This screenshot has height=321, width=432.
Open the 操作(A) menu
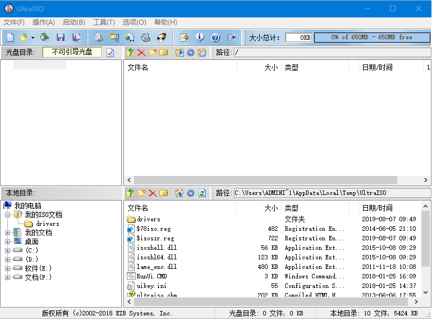coord(44,22)
